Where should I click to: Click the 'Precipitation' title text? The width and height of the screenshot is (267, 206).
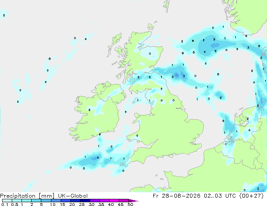click(18, 196)
